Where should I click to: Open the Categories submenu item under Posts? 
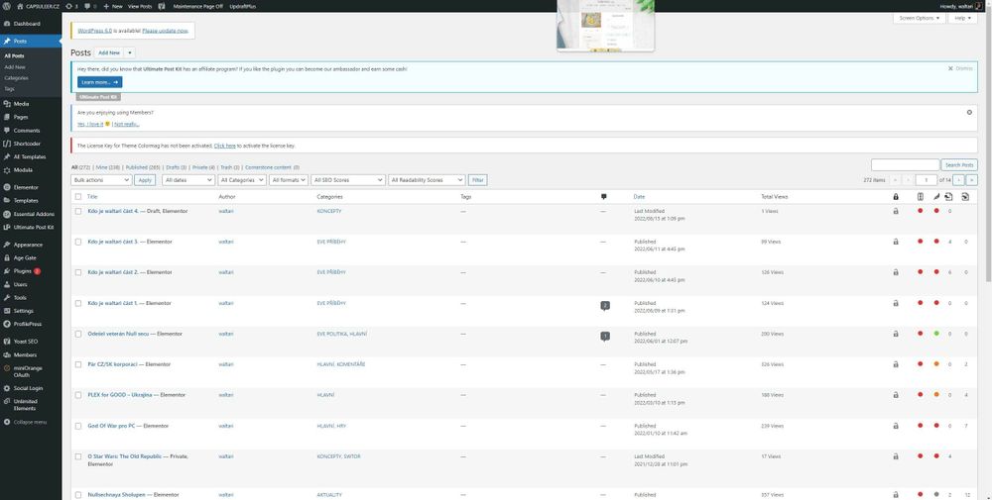point(16,77)
